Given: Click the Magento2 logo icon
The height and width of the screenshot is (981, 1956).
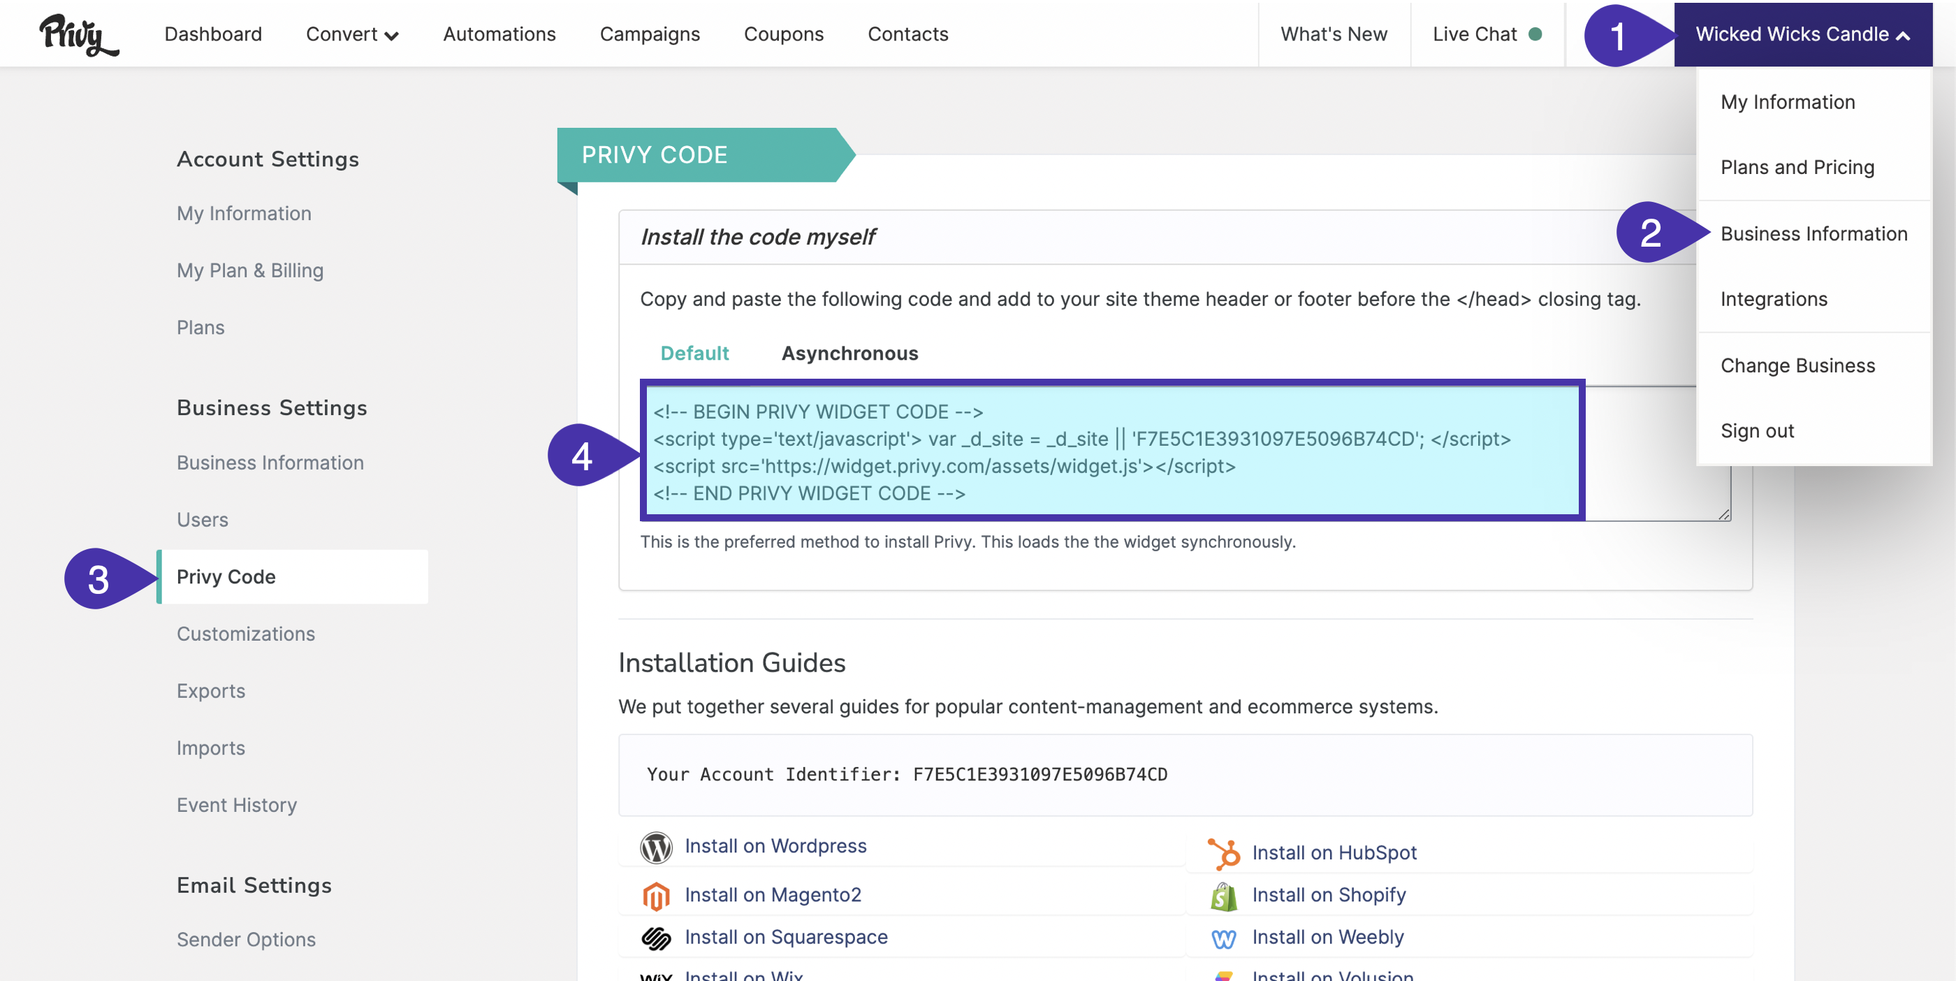Looking at the screenshot, I should (x=655, y=896).
